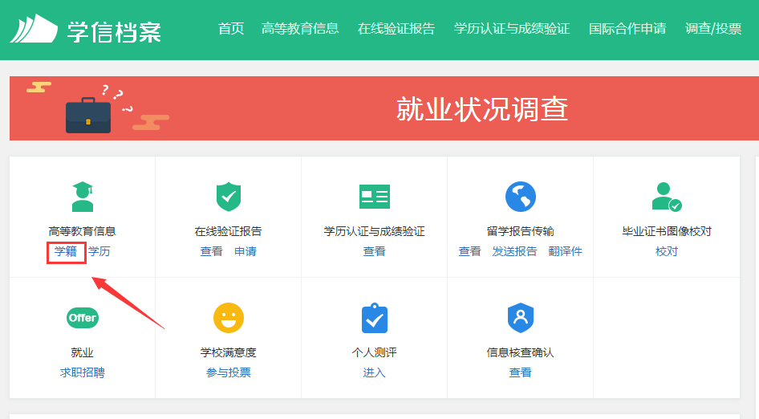Image resolution: width=759 pixels, height=419 pixels.
Task: Click 查看 under 留学报告传输
Action: 469,251
